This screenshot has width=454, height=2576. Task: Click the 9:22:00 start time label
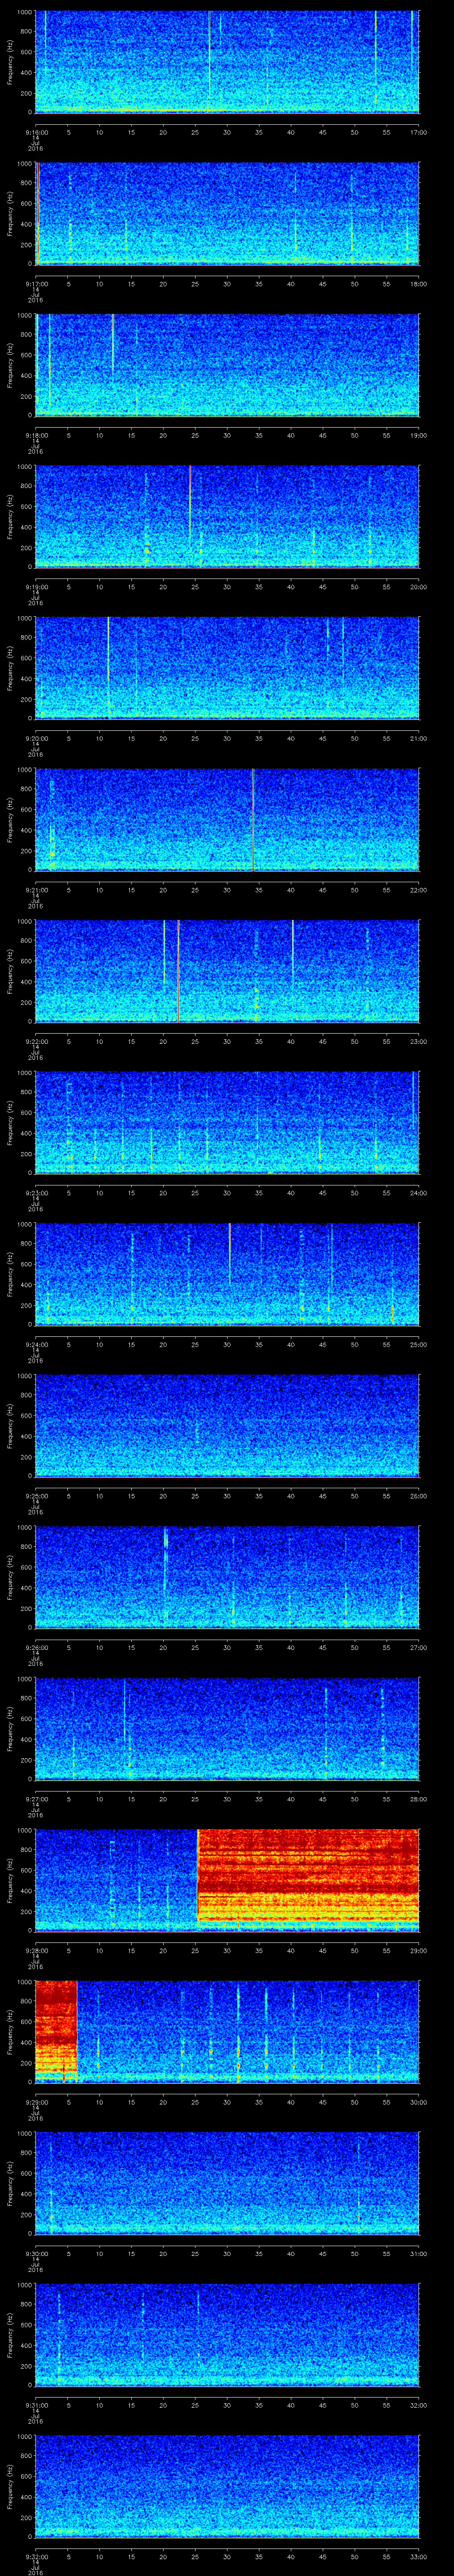click(36, 1041)
